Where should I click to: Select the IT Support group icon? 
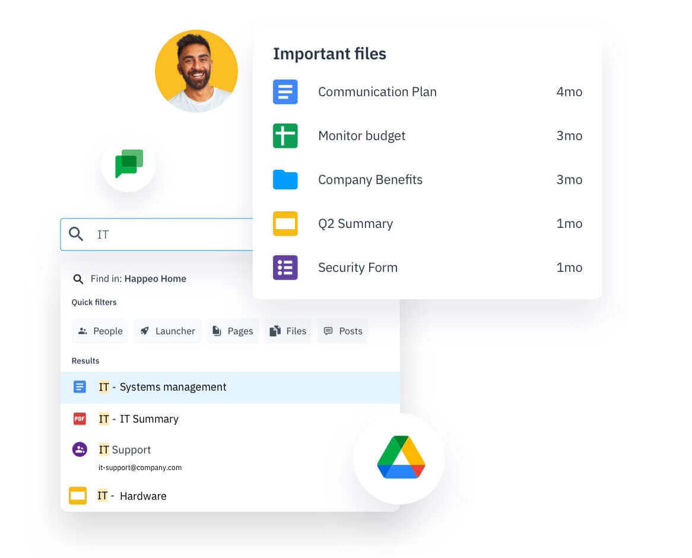tap(80, 449)
